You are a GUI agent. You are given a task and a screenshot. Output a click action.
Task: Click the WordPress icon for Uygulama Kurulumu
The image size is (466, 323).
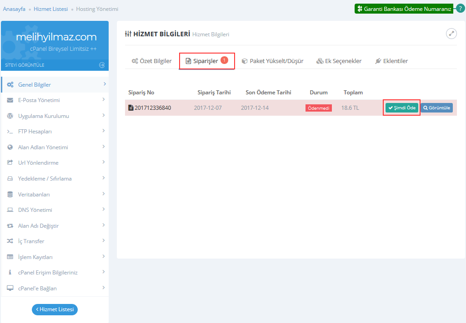pyautogui.click(x=10, y=116)
